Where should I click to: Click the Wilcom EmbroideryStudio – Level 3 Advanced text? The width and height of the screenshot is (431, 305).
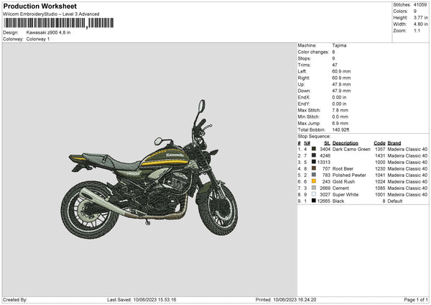[x=51, y=14]
